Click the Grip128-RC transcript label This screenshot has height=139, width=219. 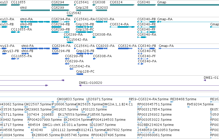(85, 29)
